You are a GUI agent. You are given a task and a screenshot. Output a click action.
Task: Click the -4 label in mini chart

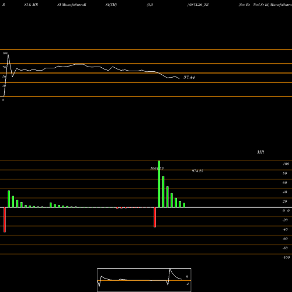(187, 284)
